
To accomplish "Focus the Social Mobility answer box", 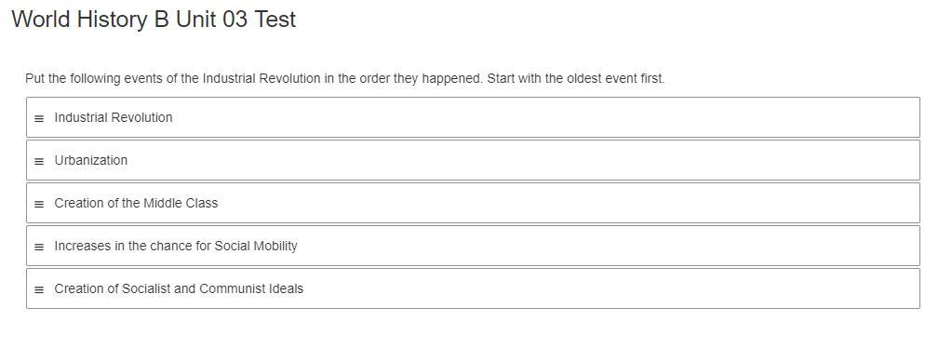I will 473,246.
